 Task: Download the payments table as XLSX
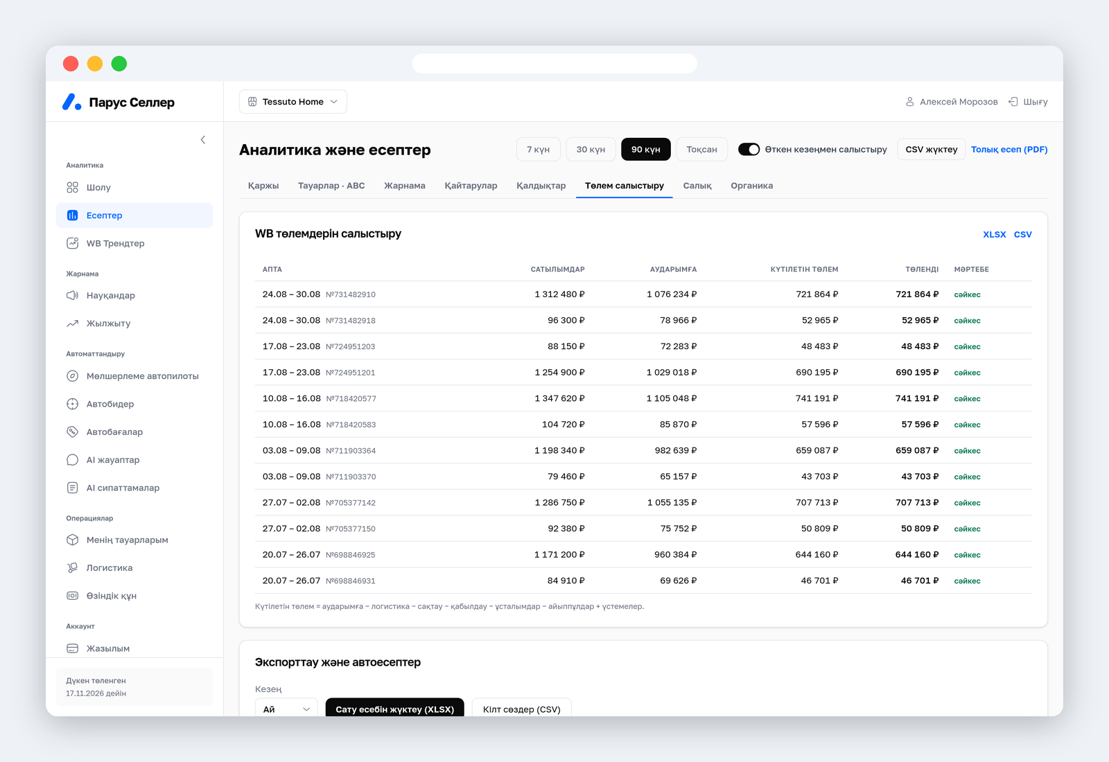point(995,235)
